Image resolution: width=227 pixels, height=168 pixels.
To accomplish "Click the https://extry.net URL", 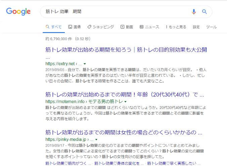I will click(60, 64).
